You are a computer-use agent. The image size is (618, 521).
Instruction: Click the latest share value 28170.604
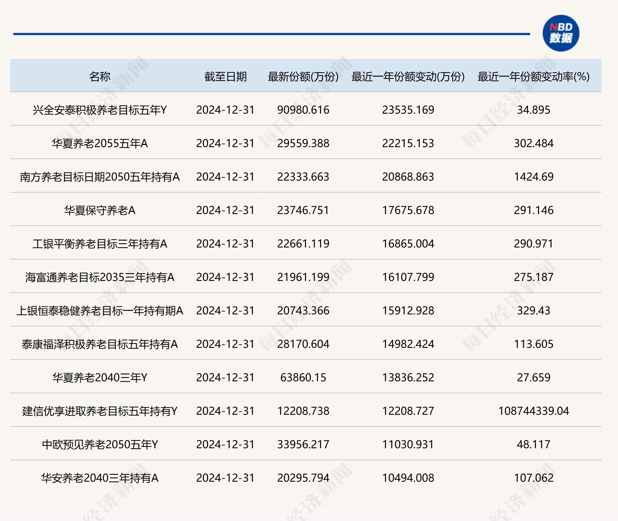[x=303, y=344]
